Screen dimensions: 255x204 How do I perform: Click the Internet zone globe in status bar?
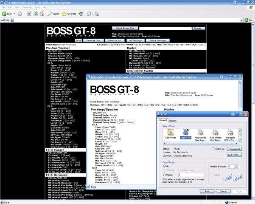[x=227, y=202]
